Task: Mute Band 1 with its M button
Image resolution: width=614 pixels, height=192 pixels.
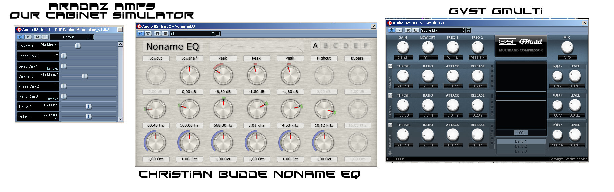Action: coord(390,66)
